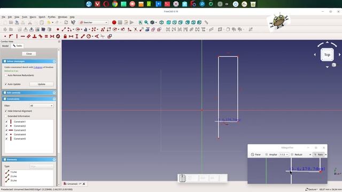Click the Measure distance ruler icon
The image size is (342, 192).
[x=206, y=22]
